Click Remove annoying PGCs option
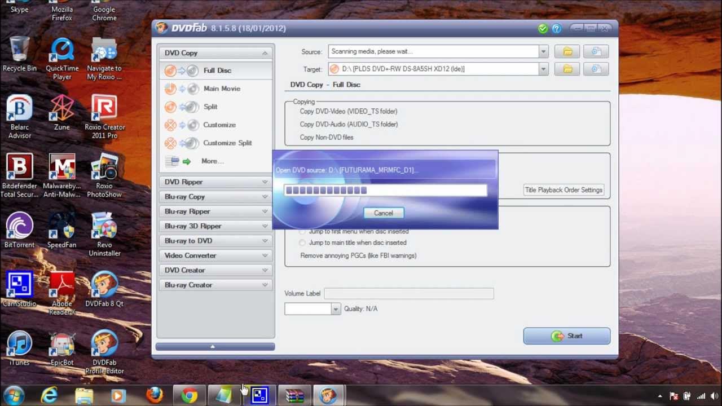This screenshot has height=406, width=722. [358, 256]
